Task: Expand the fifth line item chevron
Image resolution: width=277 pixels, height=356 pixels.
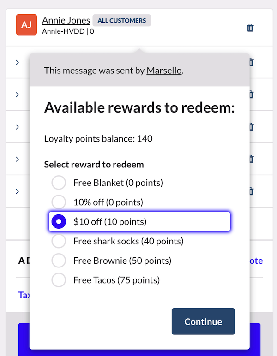Action: pyautogui.click(x=17, y=191)
